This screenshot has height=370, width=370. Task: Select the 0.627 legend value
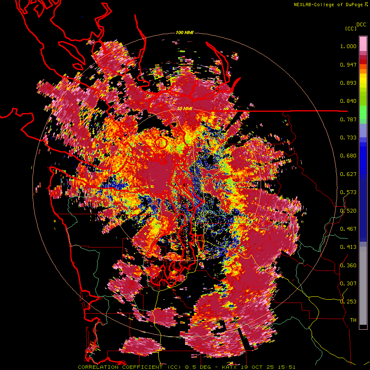click(x=348, y=174)
